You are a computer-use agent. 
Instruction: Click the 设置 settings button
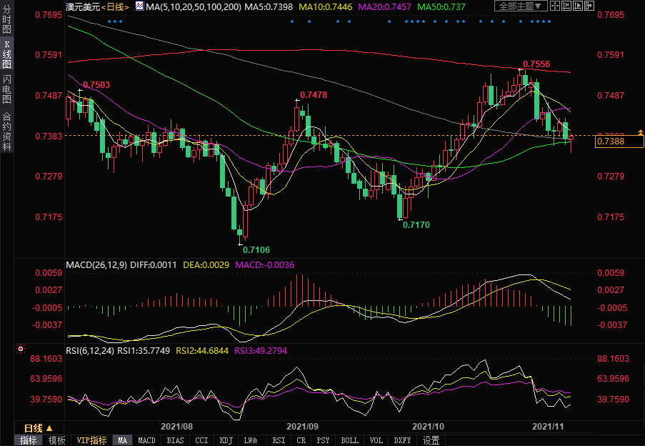(431, 440)
